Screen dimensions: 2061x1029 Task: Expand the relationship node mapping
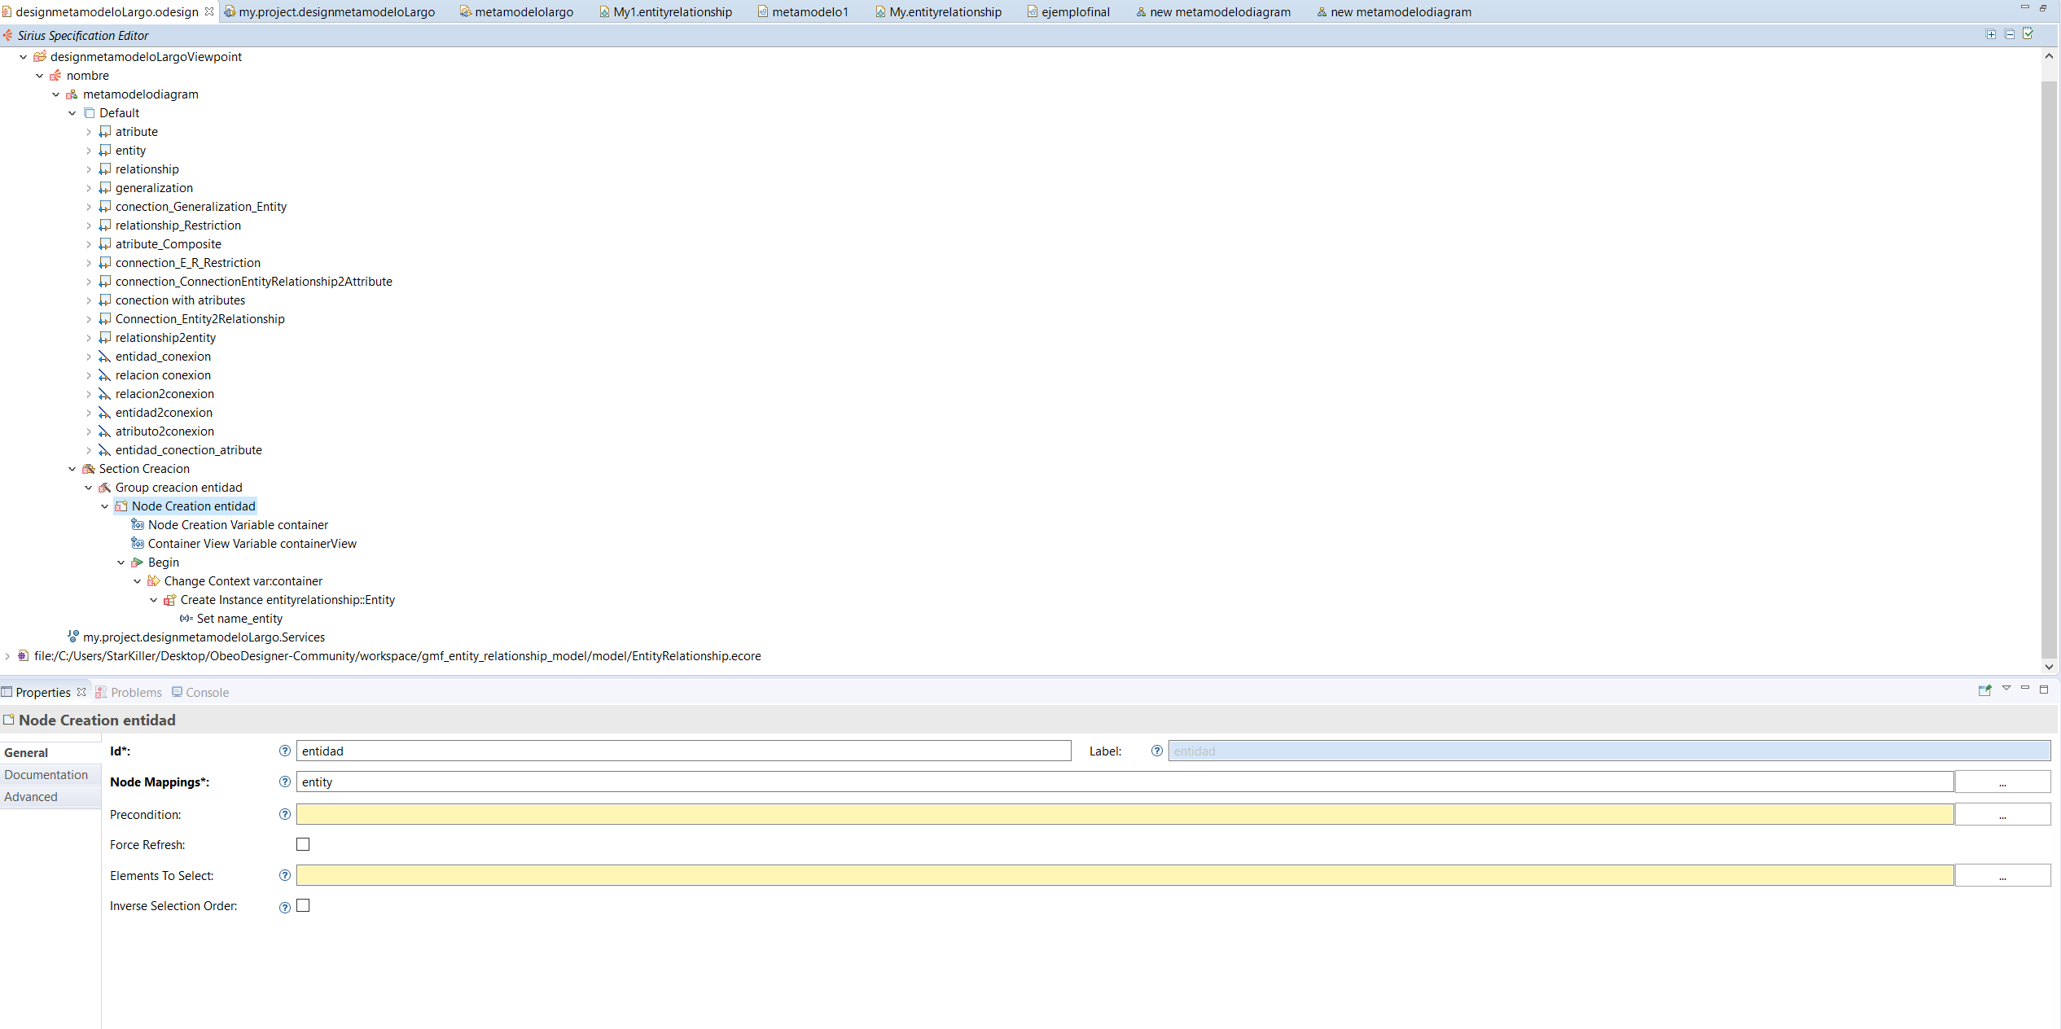(x=89, y=169)
